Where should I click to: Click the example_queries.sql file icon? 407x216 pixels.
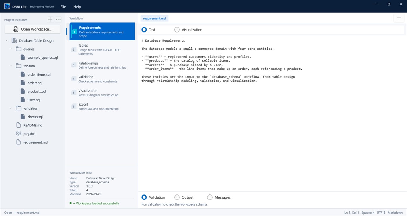pos(23,57)
